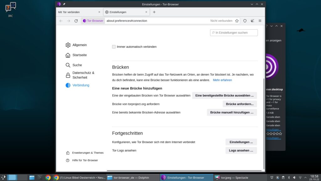Open the security level shield icon
The image size is (321, 181).
(245, 21)
